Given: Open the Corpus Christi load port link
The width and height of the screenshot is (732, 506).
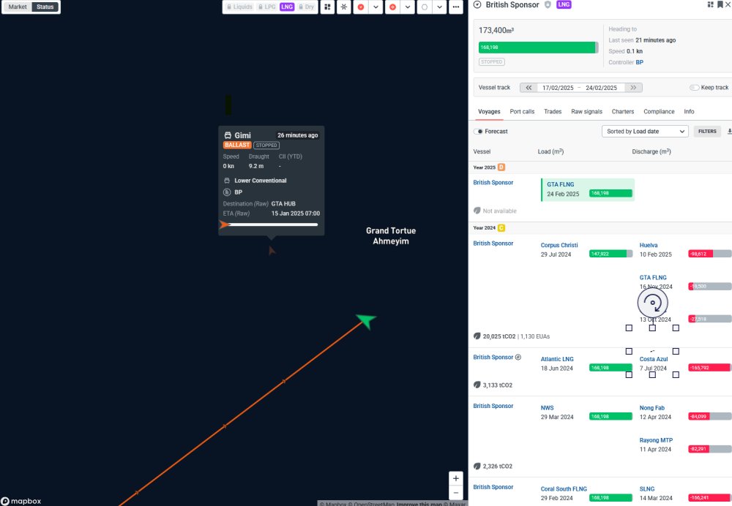Looking at the screenshot, I should click(x=559, y=245).
